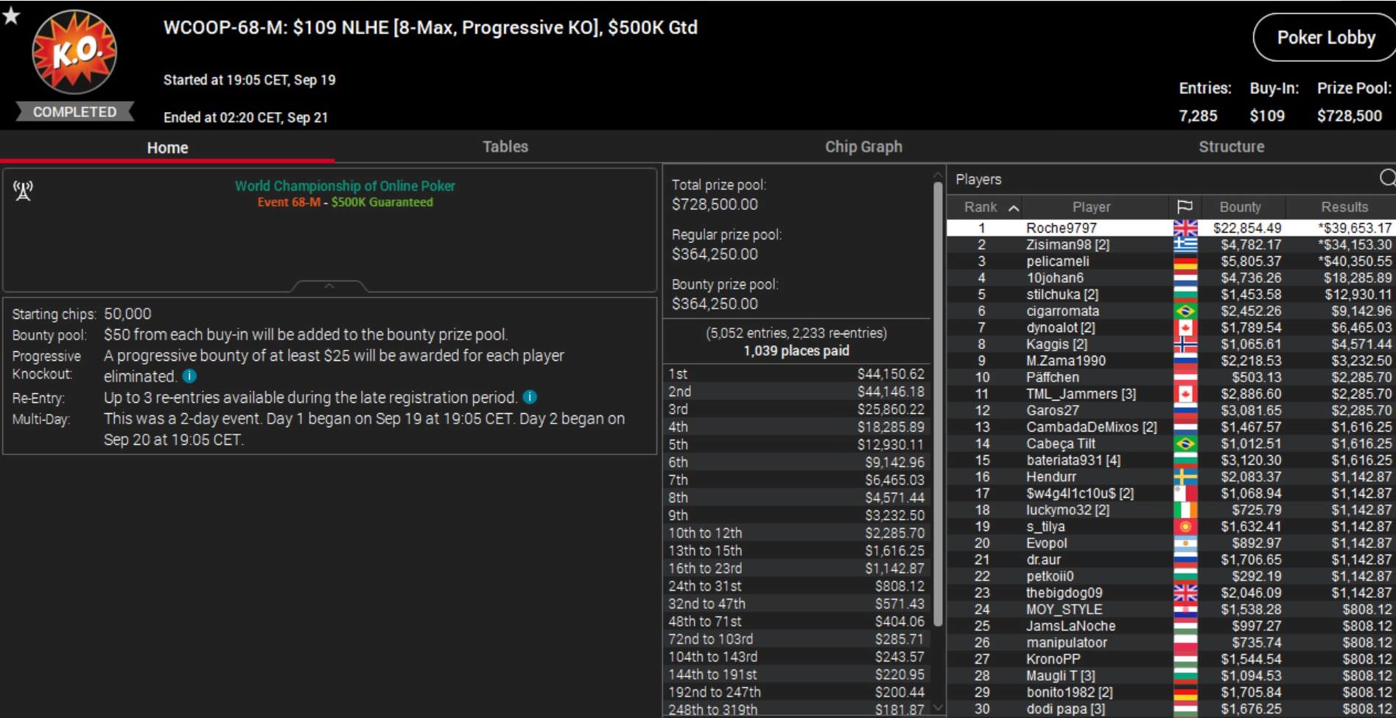This screenshot has height=718, width=1396.
Task: Open the Structure tab
Action: [1230, 147]
